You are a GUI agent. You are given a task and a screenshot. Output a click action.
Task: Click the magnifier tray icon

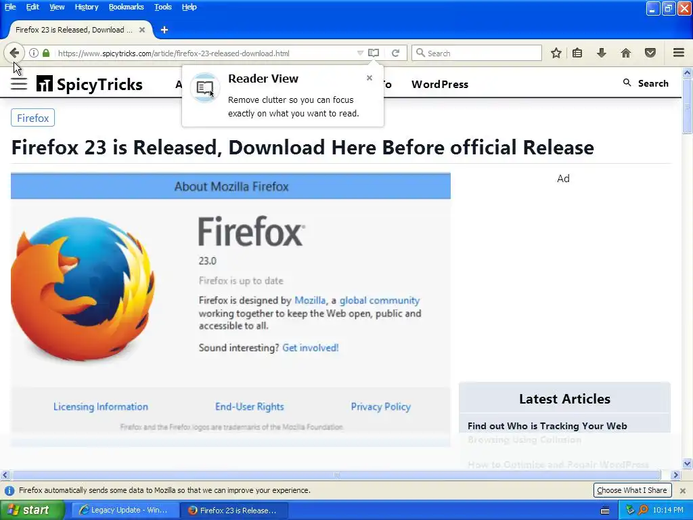pyautogui.click(x=643, y=510)
